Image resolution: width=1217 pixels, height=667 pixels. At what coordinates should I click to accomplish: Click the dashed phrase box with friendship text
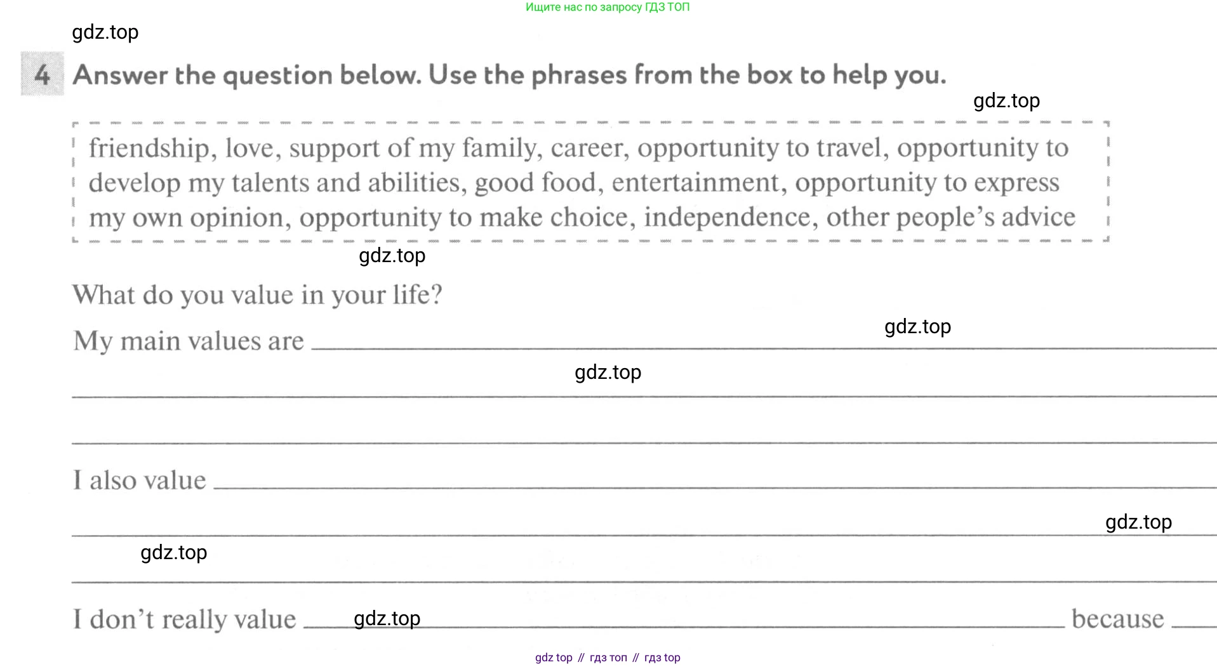[x=591, y=182]
